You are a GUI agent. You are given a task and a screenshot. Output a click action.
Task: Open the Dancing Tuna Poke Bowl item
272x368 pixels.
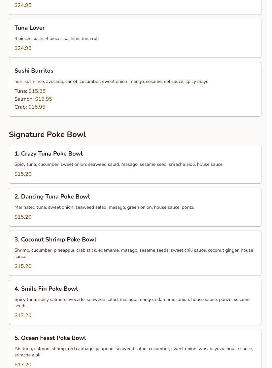(x=52, y=197)
